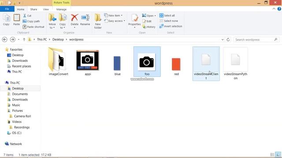Viewport: 282px width, 158px height.
Task: Click wordpress in address breadcrumb
Action: [76, 39]
